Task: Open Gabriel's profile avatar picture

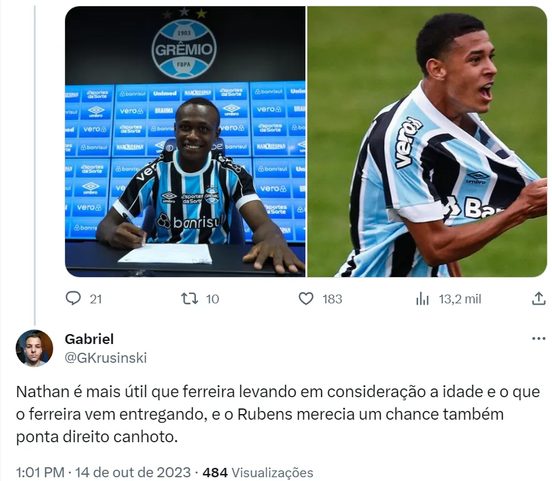Action: (34, 348)
